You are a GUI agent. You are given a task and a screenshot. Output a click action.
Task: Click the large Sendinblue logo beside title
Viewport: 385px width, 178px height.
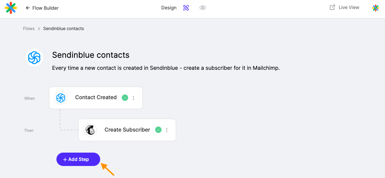[34, 57]
